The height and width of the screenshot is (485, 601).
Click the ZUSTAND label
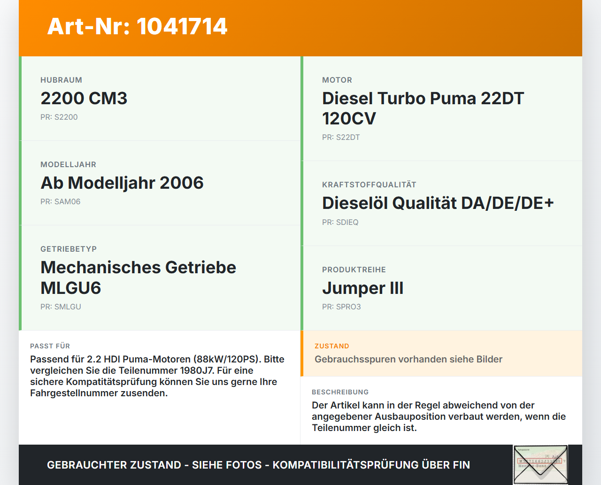click(x=332, y=346)
